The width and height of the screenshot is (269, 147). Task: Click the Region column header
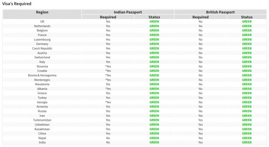42,14
